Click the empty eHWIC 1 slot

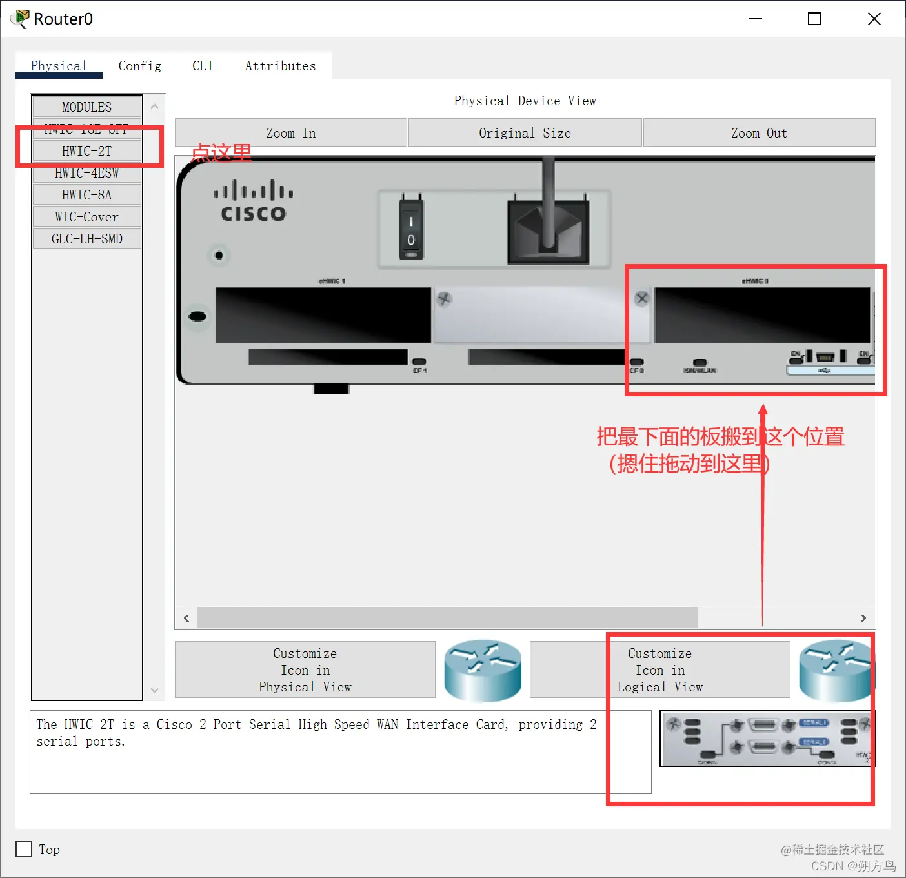click(x=323, y=315)
